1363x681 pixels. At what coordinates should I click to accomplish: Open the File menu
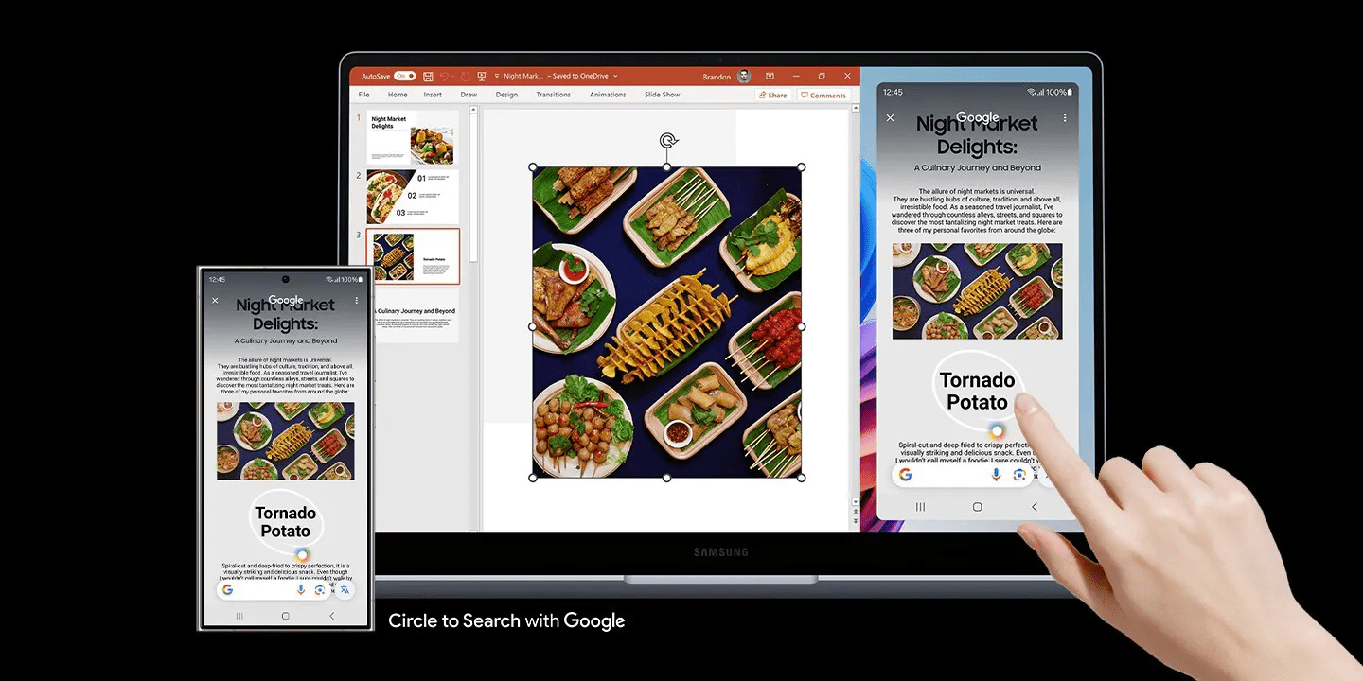click(x=363, y=95)
